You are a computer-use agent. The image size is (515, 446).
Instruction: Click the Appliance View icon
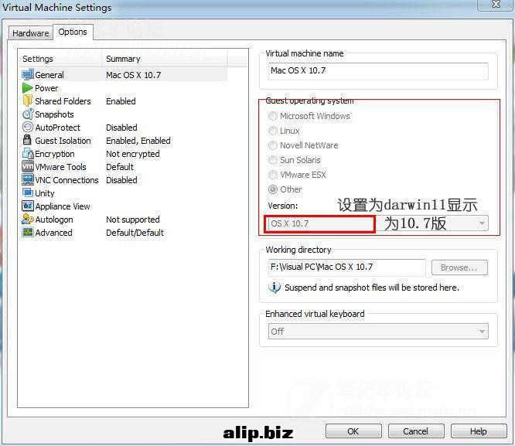coord(28,206)
